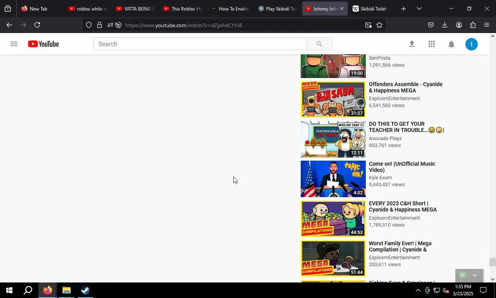496x298 pixels.
Task: Close the Johnny John tab
Action: coord(341,9)
